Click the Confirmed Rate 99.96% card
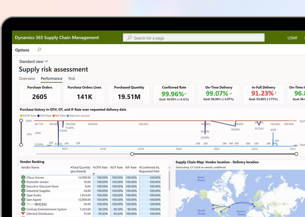 click(x=174, y=94)
